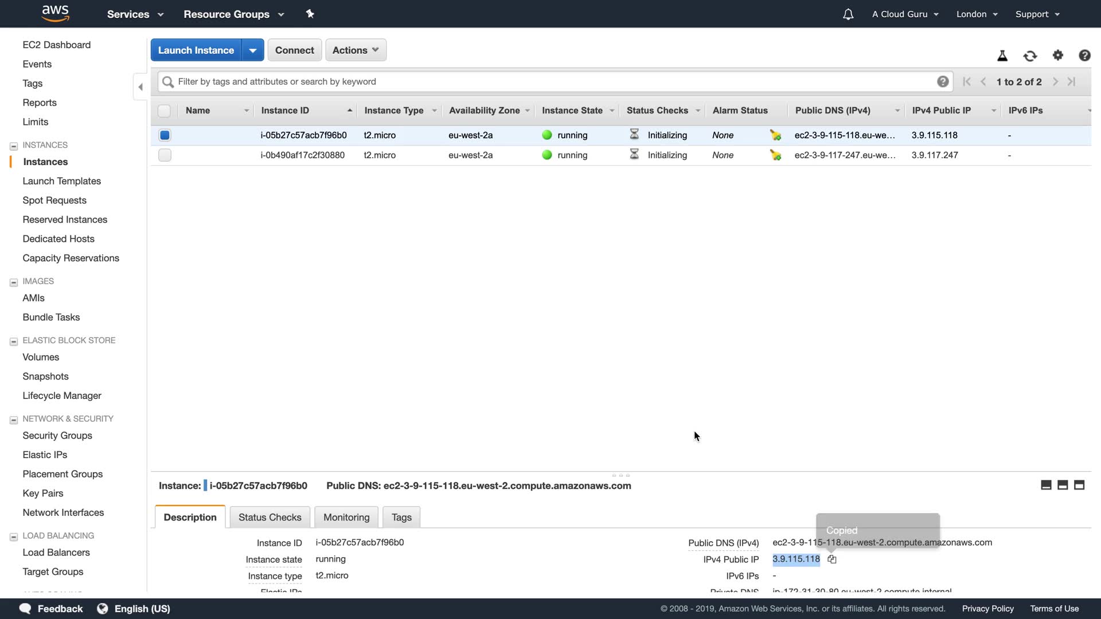Screen dimensions: 1101x619
Task: Open Security Groups in the sidebar
Action: point(57,436)
